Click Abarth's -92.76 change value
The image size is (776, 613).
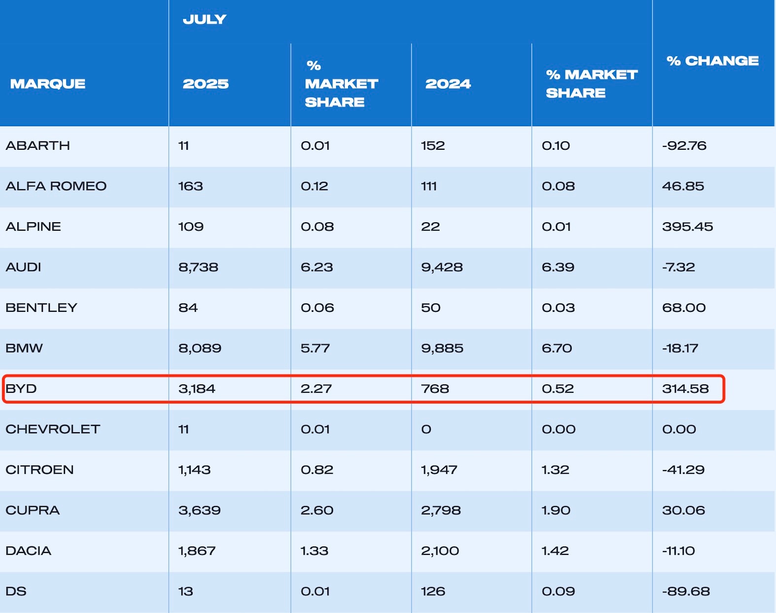pos(684,146)
